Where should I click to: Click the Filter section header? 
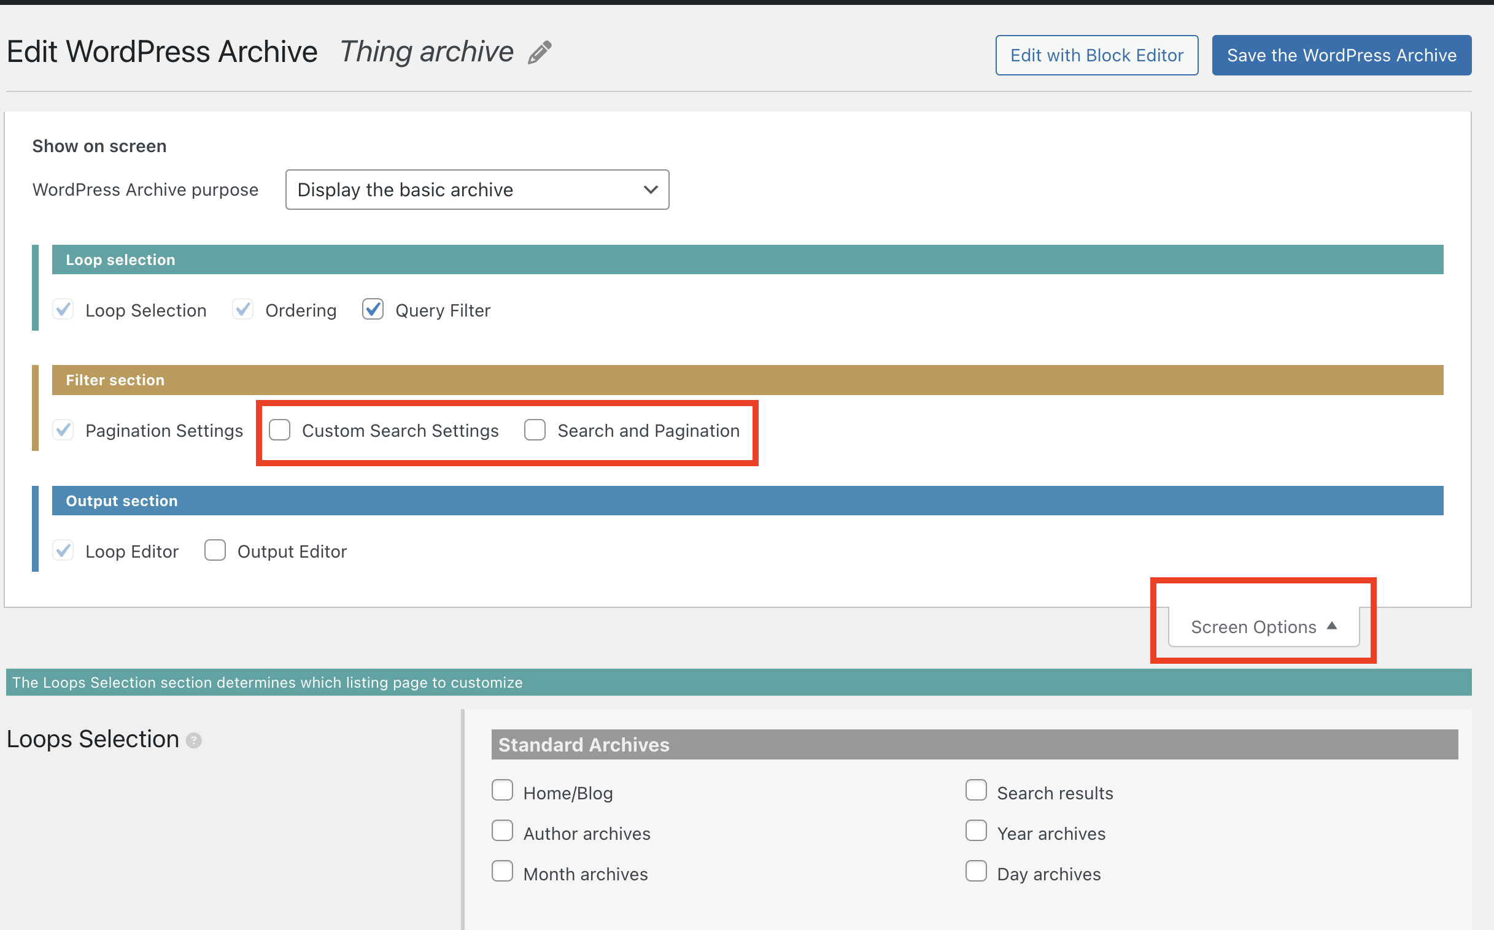[748, 380]
